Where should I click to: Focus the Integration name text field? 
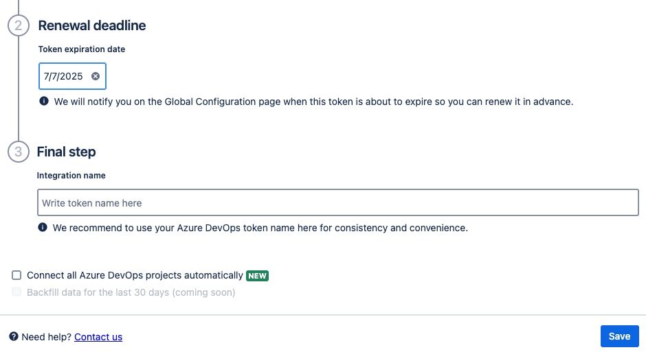coord(337,203)
